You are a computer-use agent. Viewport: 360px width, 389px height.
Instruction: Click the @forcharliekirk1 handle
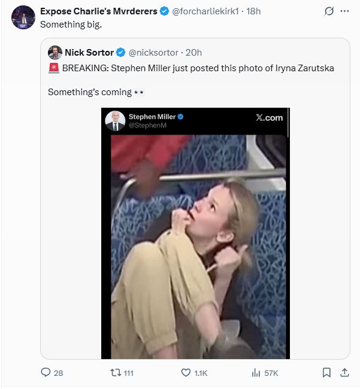205,11
